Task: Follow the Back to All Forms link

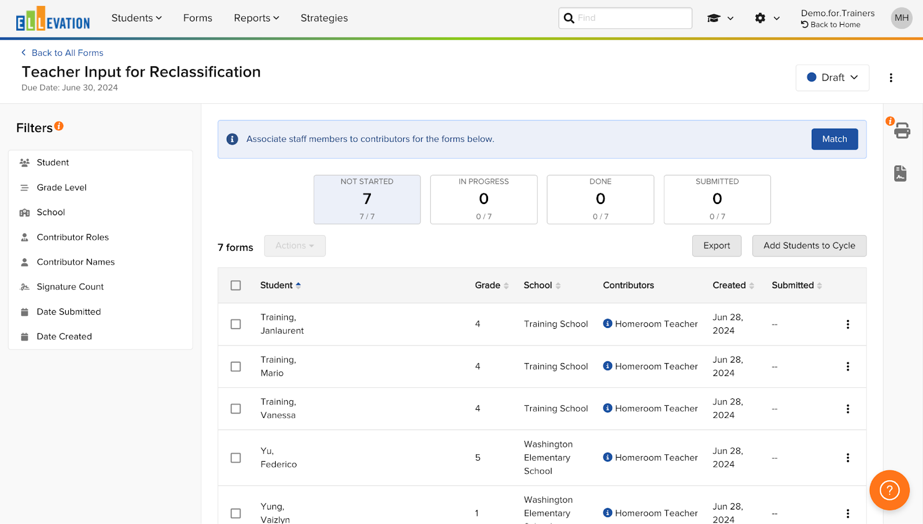Action: coord(67,52)
